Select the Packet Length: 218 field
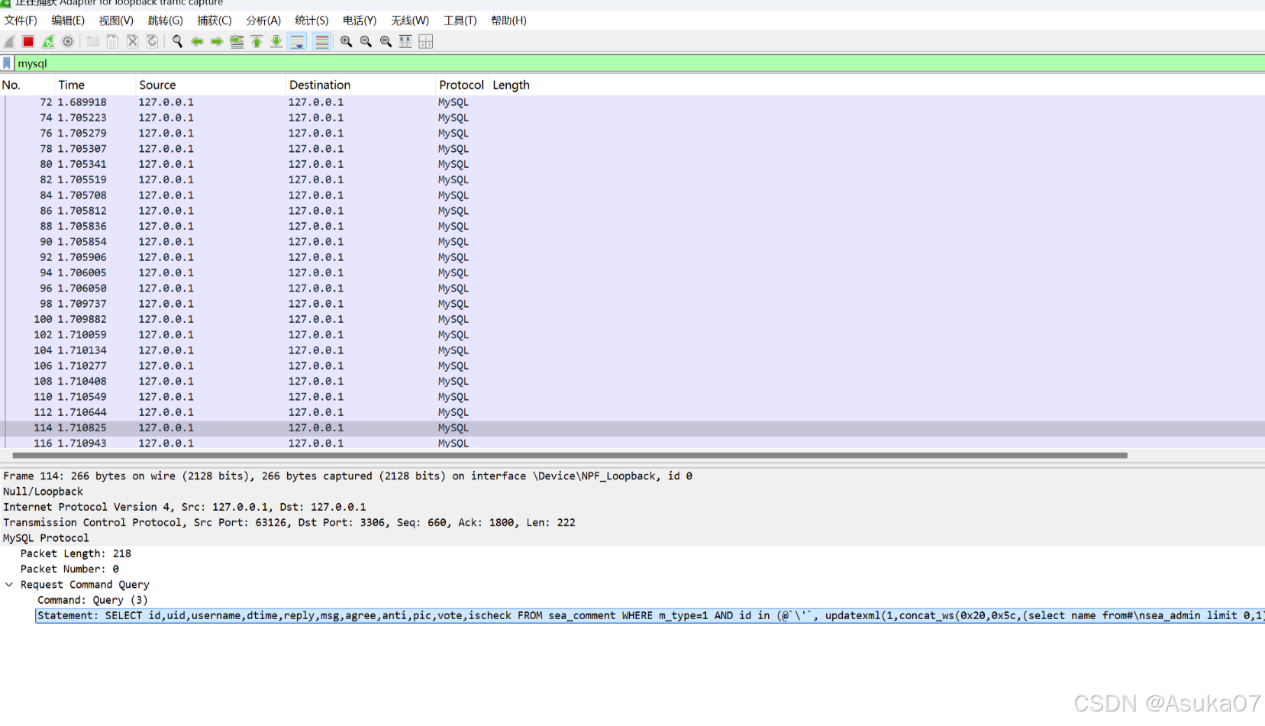 [76, 553]
